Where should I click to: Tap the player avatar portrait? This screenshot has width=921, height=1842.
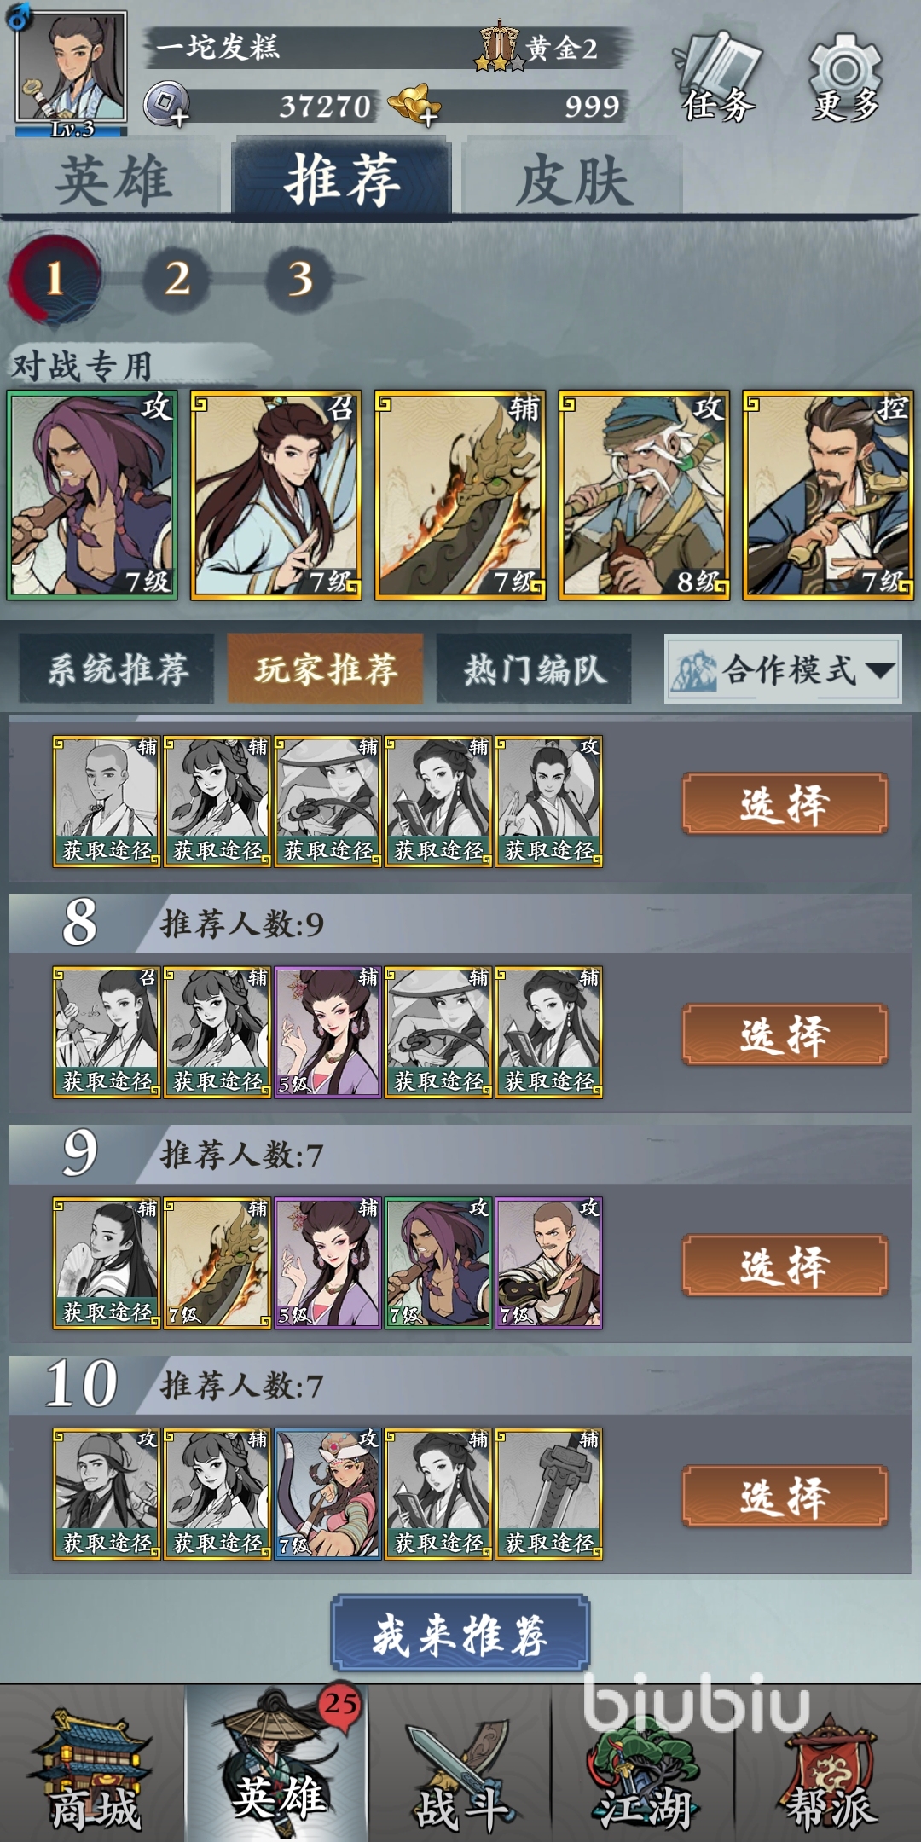[x=71, y=71]
